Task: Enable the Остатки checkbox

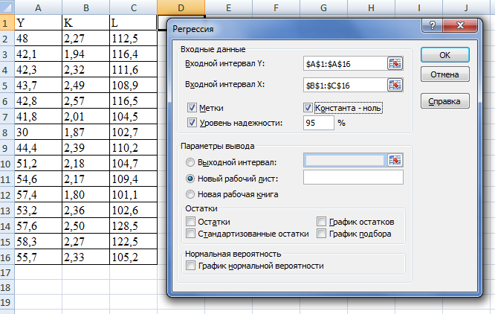Action: pos(191,222)
